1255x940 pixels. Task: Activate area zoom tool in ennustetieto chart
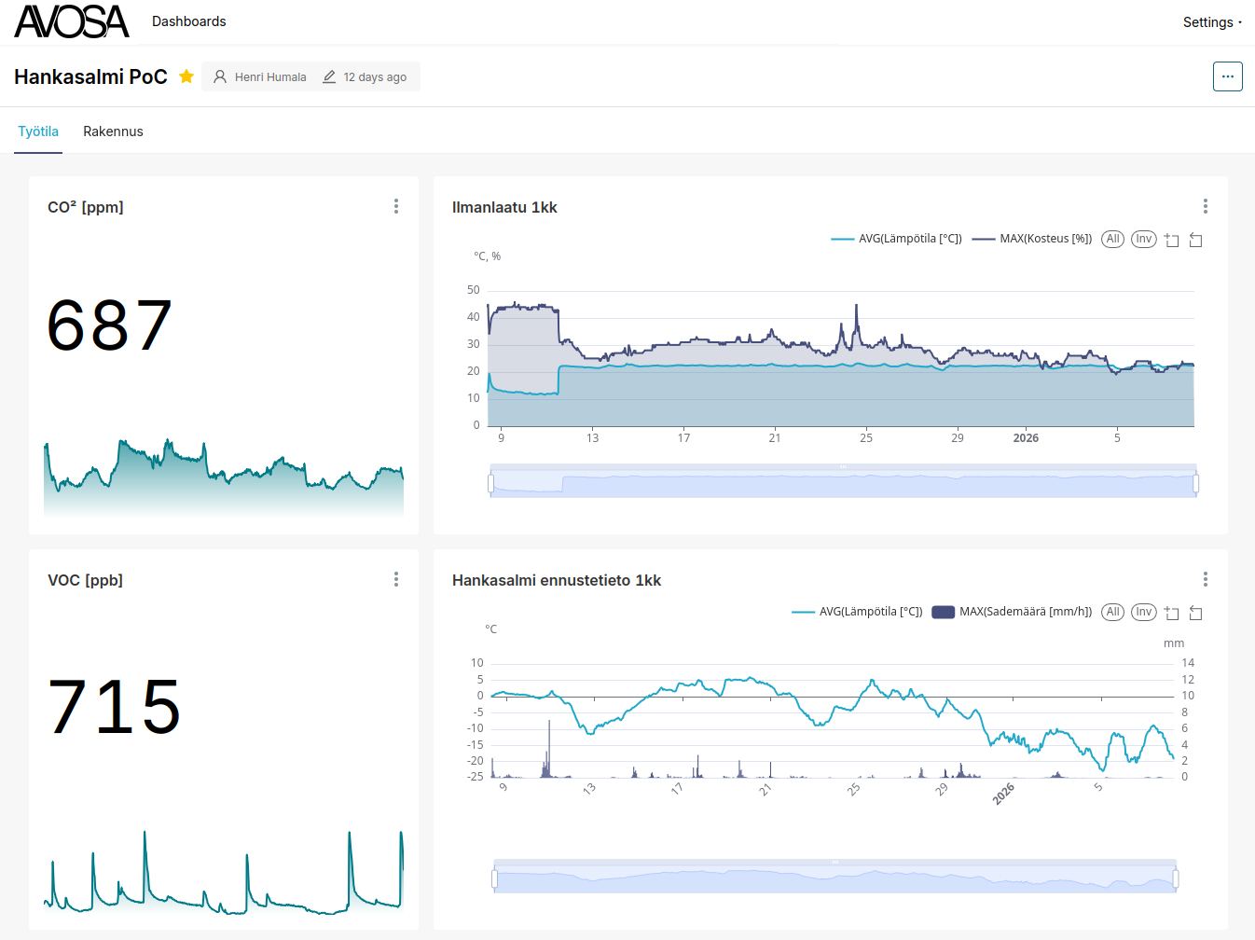pyautogui.click(x=1172, y=613)
